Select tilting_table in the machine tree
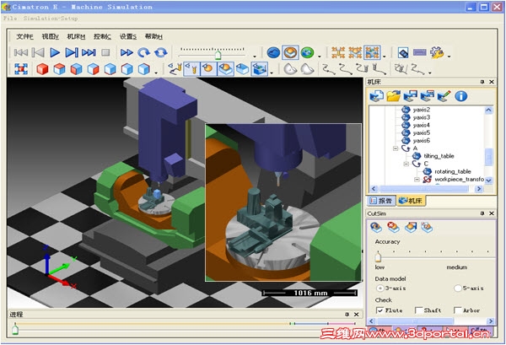The width and height of the screenshot is (506, 345). pos(439,156)
